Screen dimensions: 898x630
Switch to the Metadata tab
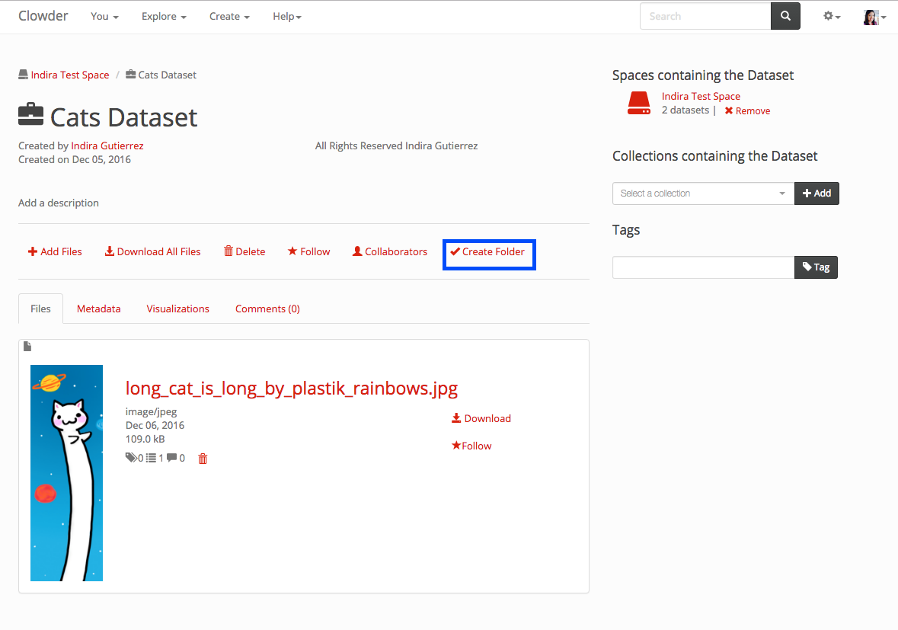[98, 309]
